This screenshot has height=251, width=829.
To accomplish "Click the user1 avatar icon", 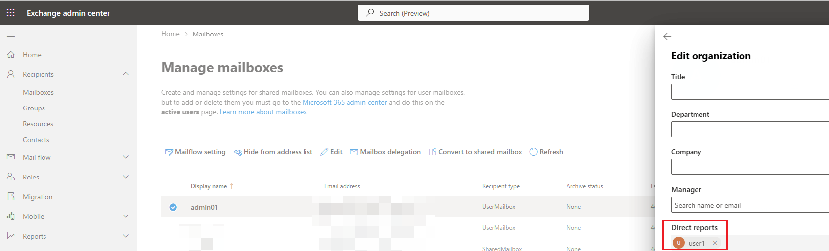I will click(x=679, y=243).
